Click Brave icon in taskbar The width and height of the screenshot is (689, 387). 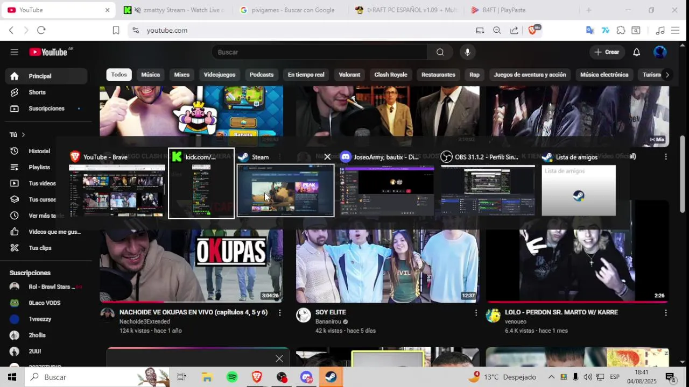(x=257, y=377)
